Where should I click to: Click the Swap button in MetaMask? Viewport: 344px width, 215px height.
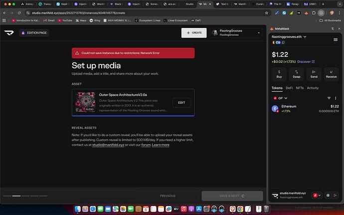point(297,74)
